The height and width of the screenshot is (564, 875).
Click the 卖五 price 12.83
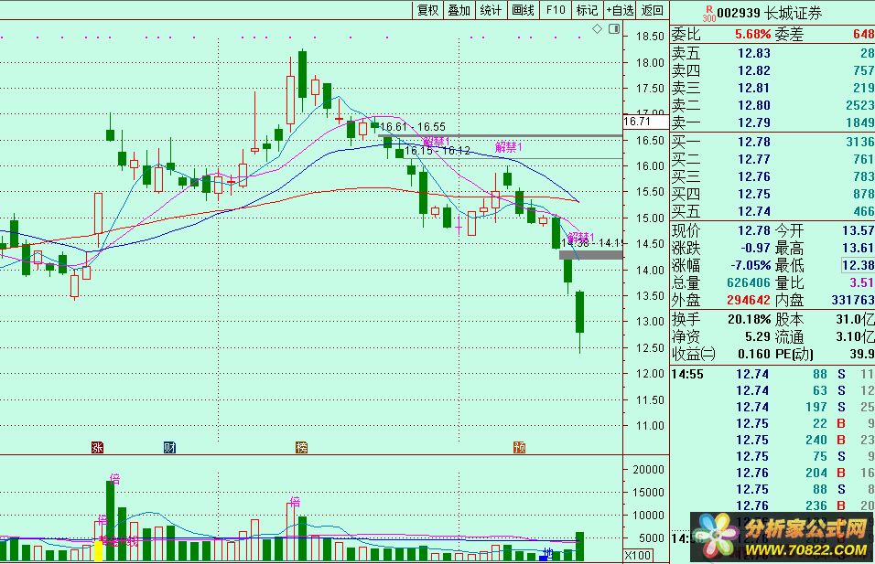[x=754, y=54]
